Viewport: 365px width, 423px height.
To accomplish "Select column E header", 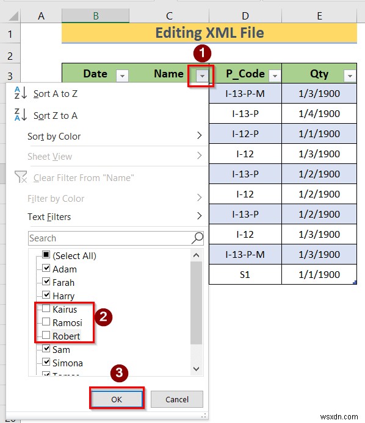I will click(319, 16).
